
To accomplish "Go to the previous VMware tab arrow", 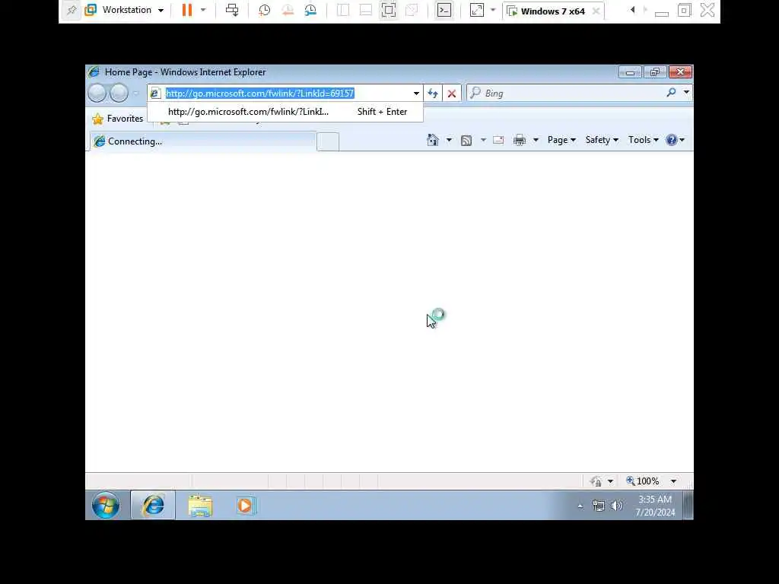I will 632,10.
